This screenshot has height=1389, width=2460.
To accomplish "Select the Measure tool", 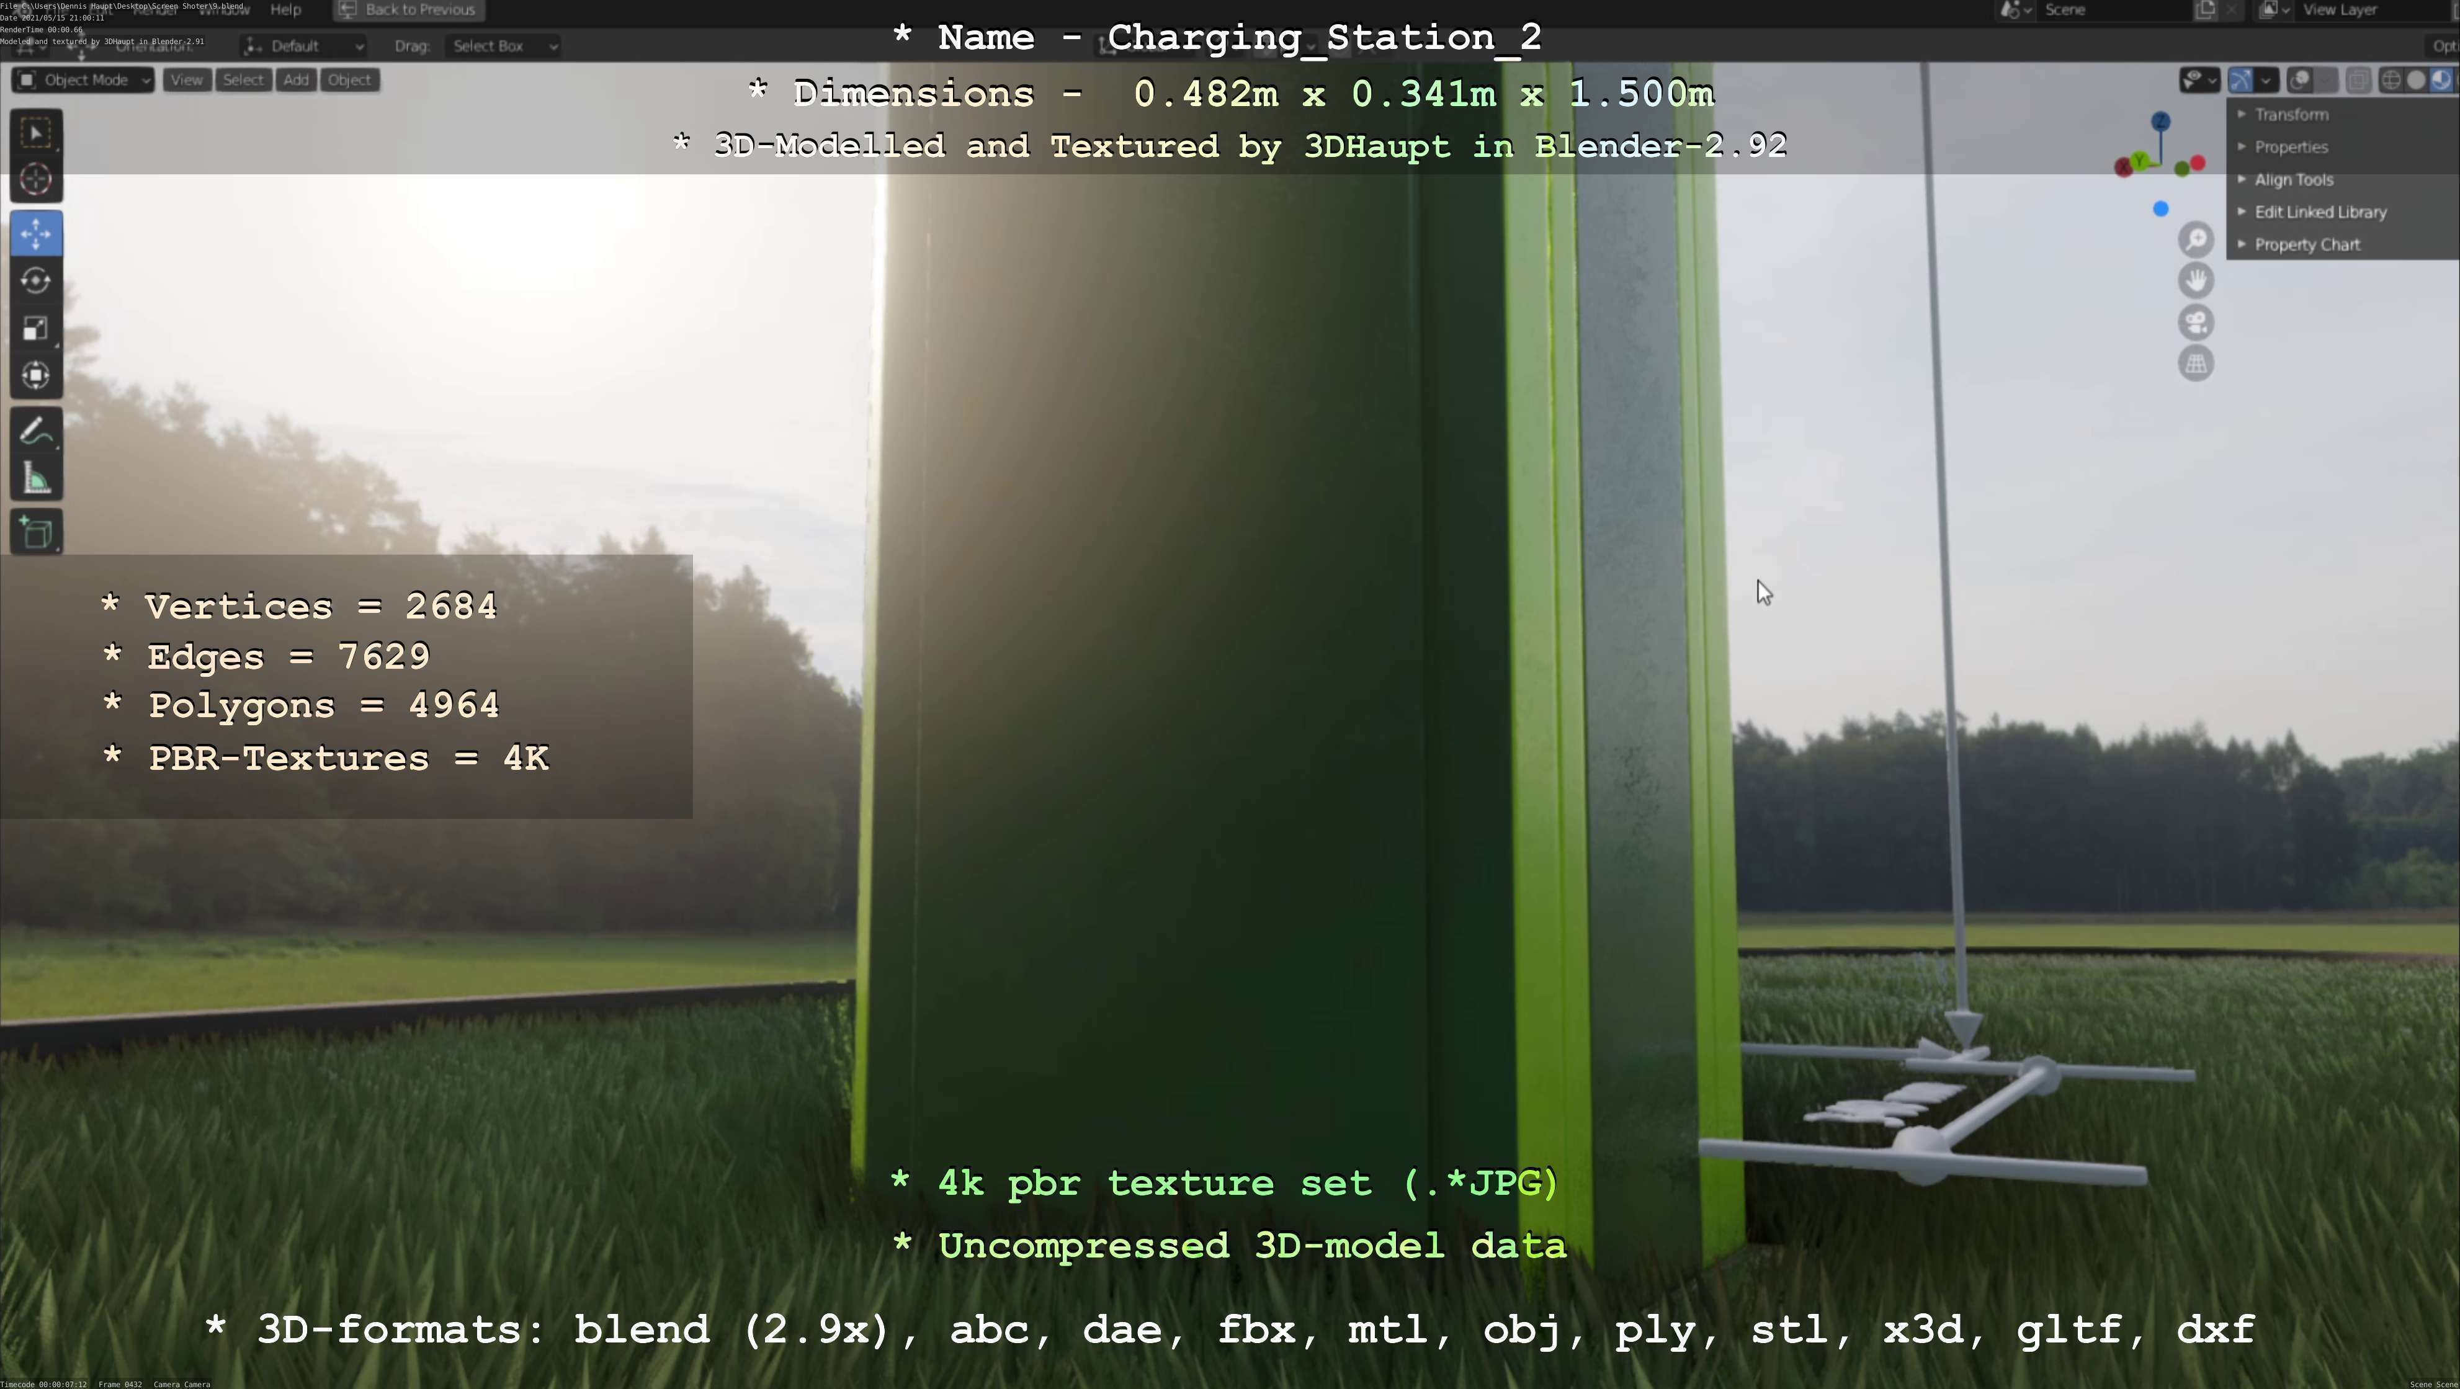I will coord(36,479).
